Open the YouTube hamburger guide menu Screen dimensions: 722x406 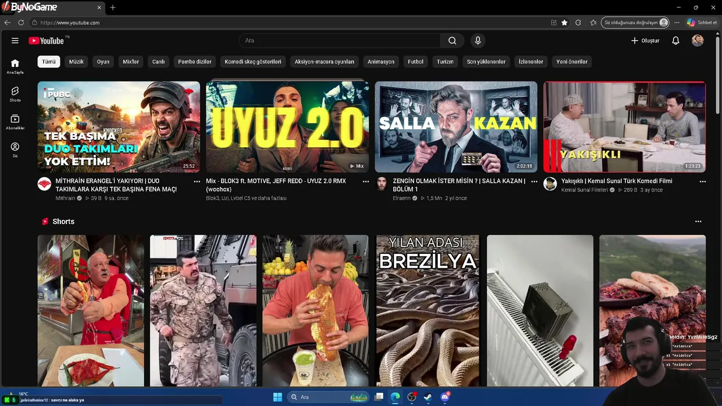pyautogui.click(x=15, y=41)
